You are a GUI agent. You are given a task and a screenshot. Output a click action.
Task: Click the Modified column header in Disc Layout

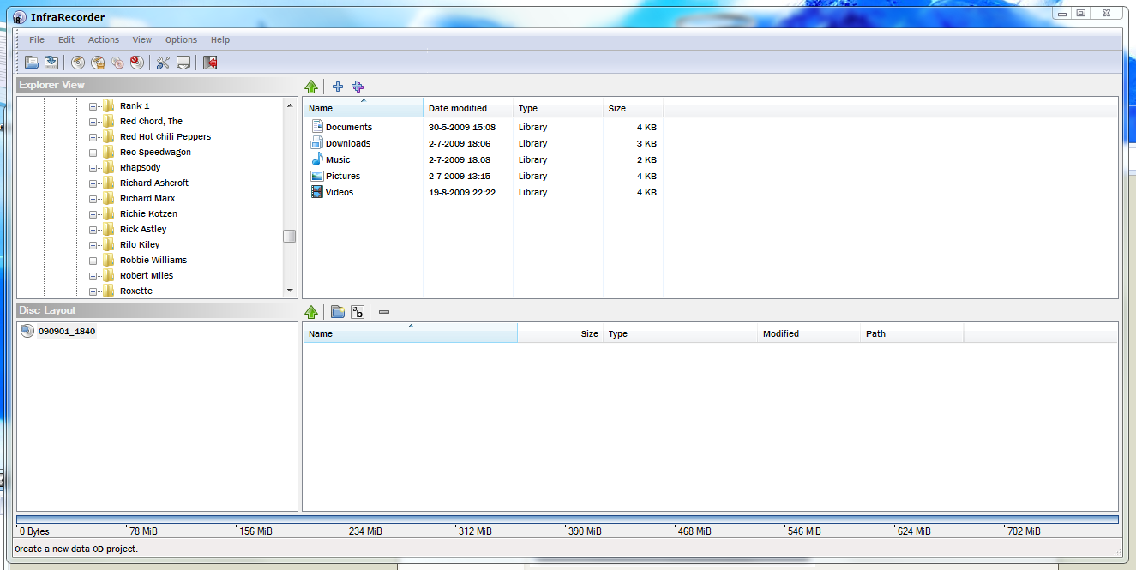pos(808,333)
